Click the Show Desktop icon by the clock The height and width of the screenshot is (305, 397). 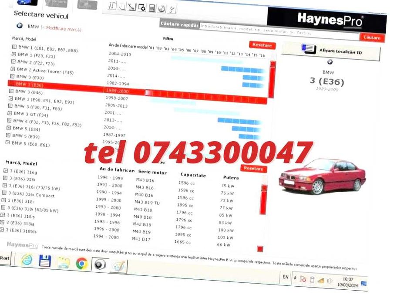pyautogui.click(x=363, y=284)
